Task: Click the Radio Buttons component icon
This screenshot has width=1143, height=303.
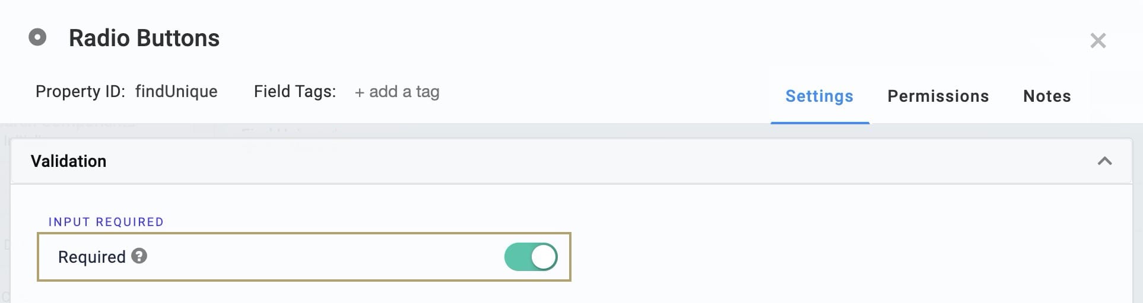Action: pos(37,38)
